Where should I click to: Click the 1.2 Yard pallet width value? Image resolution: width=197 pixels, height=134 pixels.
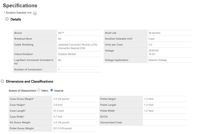click(x=149, y=111)
